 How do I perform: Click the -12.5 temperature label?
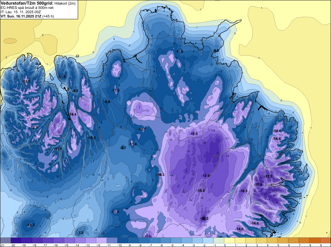[26, 81]
